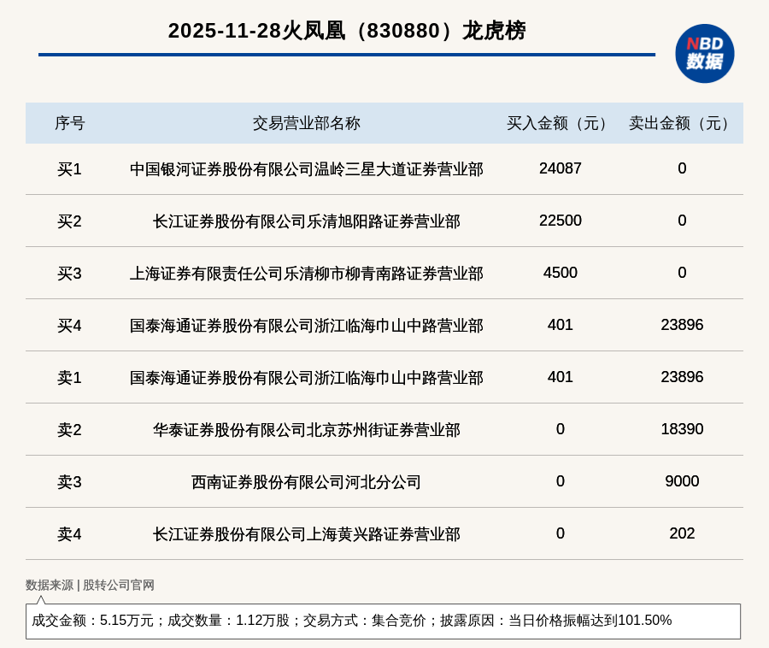
Task: Click the 长江证券 乐清旭阳路 branch name
Action: pyautogui.click(x=306, y=221)
